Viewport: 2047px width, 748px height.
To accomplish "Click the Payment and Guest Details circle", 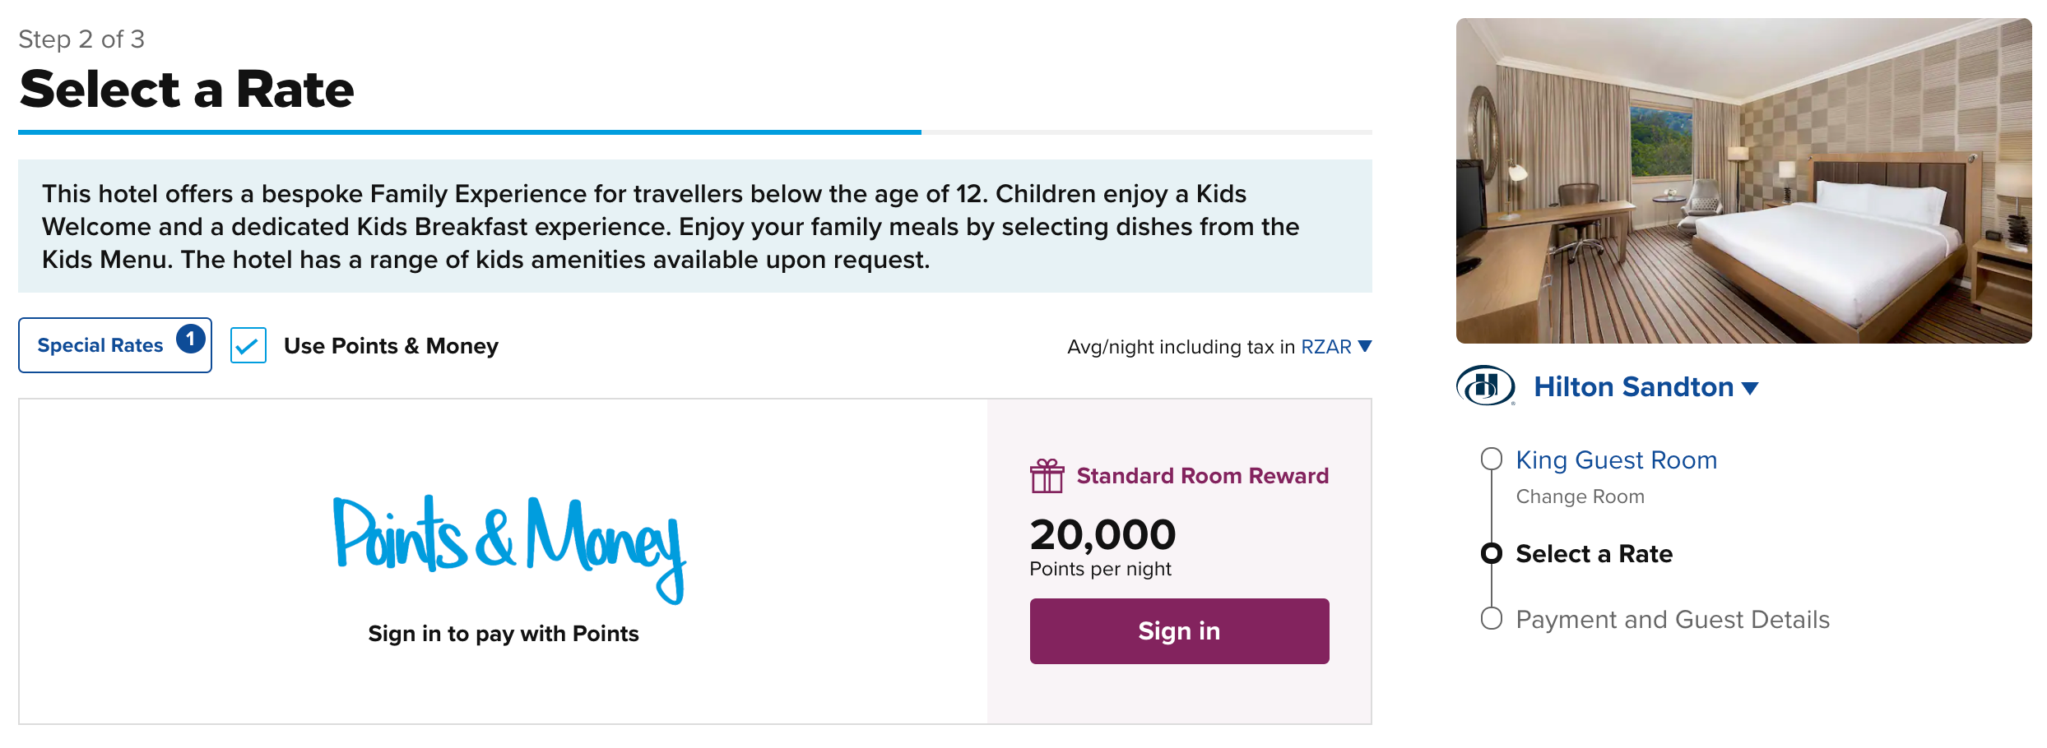I will 1491,618.
